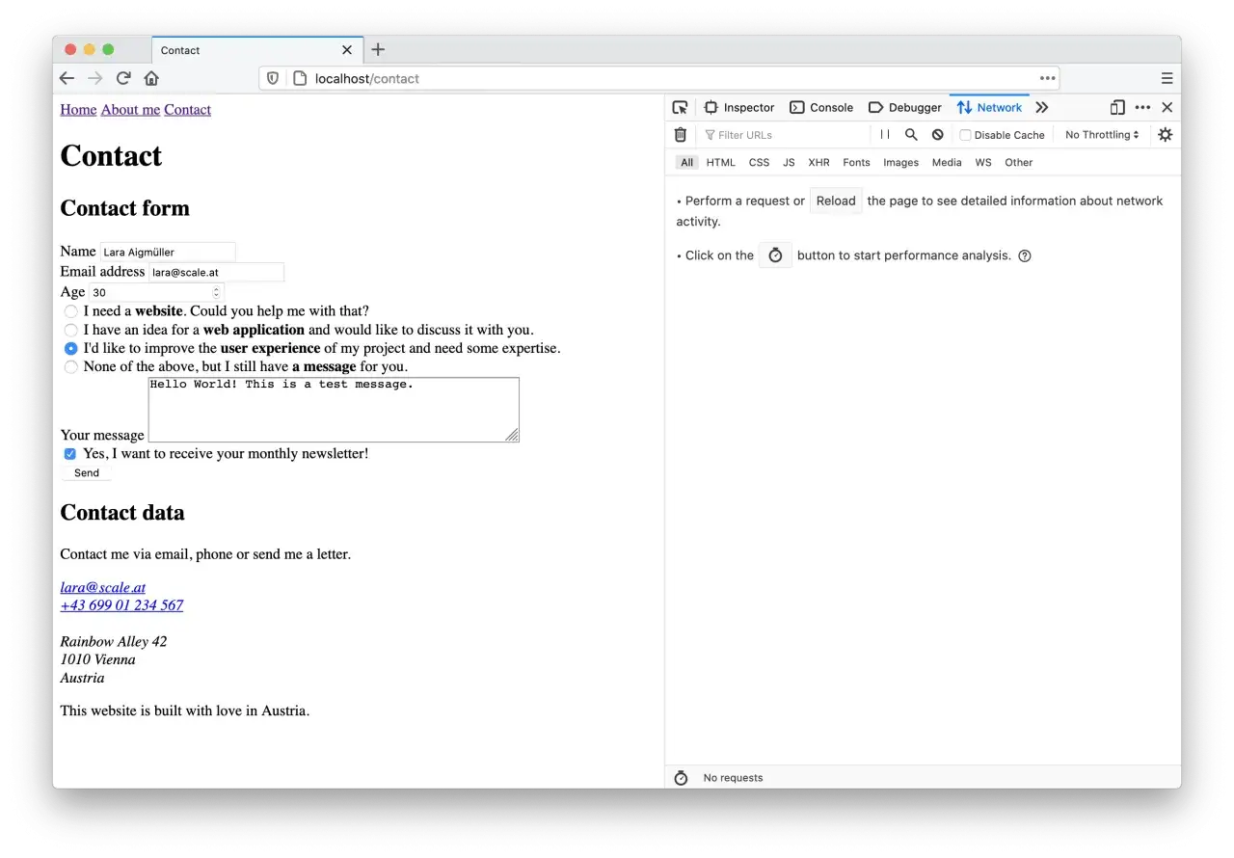The height and width of the screenshot is (858, 1234).
Task: Open the Home navigation link
Action: click(78, 110)
